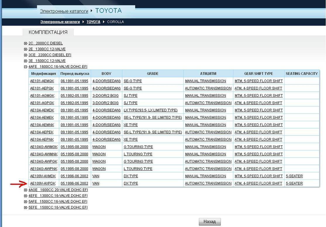
Task: Open Электронные каталоги in the breadcrumb bar
Action: coord(60,22)
